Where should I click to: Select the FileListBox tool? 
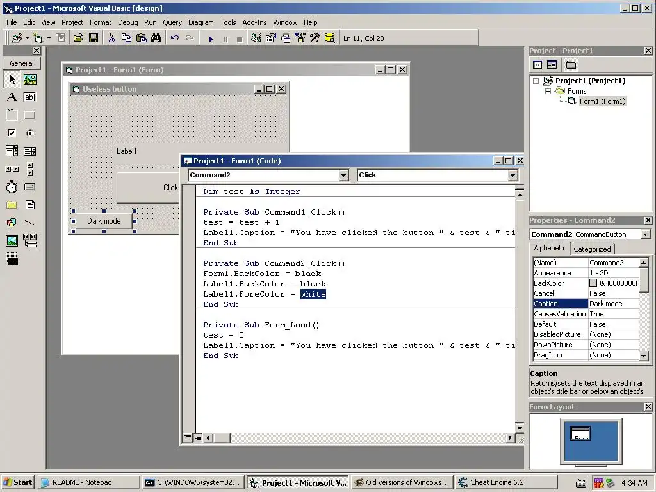pos(29,205)
